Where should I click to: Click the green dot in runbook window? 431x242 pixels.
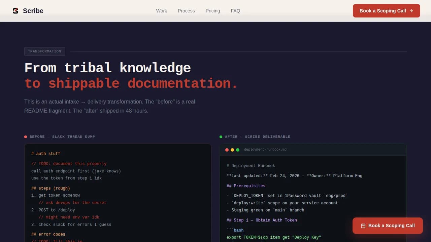click(238, 150)
